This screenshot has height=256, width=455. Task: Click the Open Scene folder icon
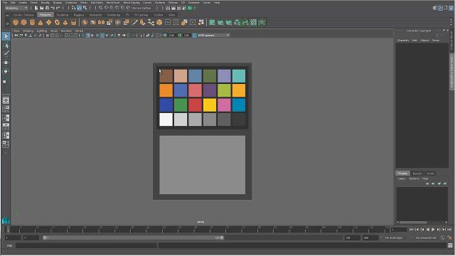(42, 8)
